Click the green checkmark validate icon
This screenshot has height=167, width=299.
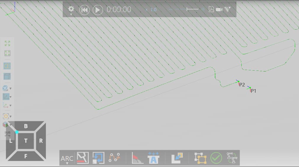click(216, 158)
